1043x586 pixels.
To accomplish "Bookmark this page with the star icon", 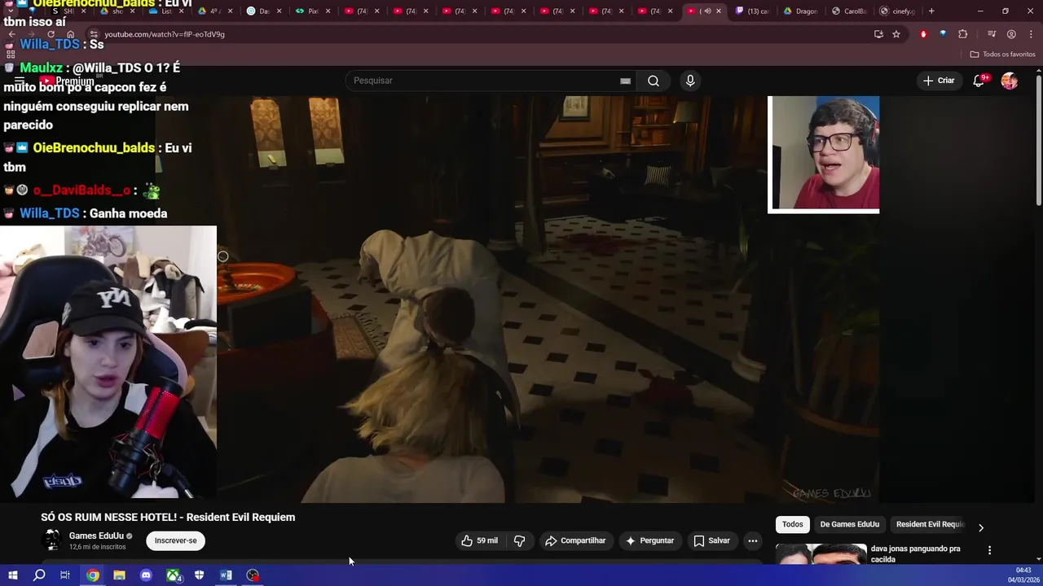I will [896, 34].
